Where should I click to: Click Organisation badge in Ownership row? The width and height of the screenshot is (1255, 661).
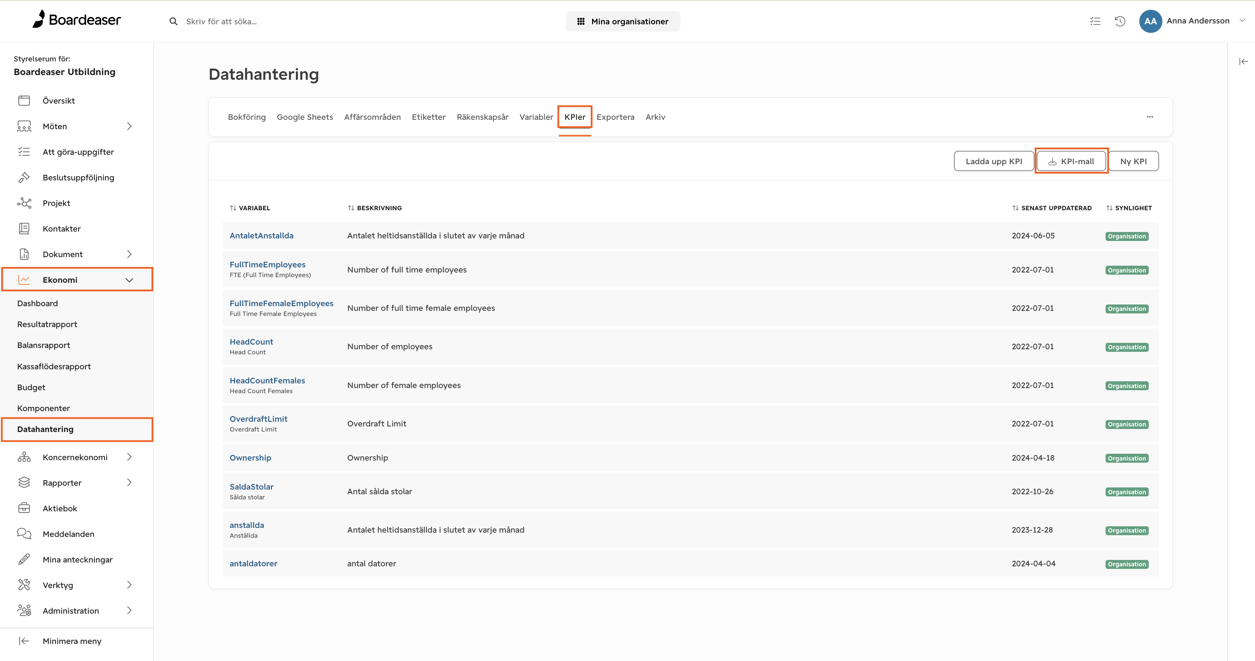click(1127, 458)
